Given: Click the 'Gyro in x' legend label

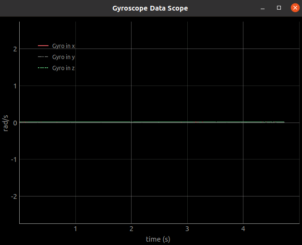Looking at the screenshot, I should tap(63, 46).
